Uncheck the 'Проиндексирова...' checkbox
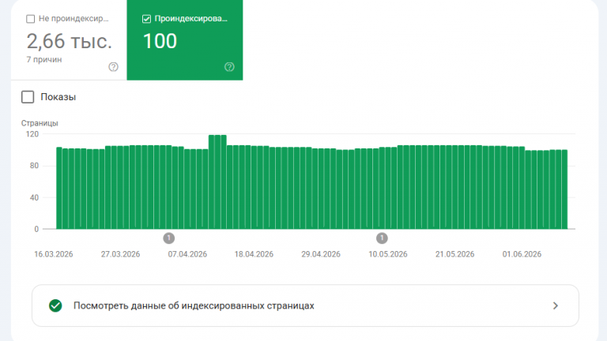This screenshot has width=607, height=341. click(146, 19)
